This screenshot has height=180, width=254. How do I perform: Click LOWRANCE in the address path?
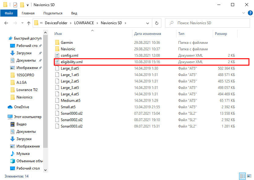click(84, 23)
